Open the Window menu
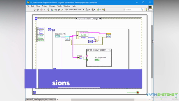Screen dimensions: 179x101 click(67, 6)
